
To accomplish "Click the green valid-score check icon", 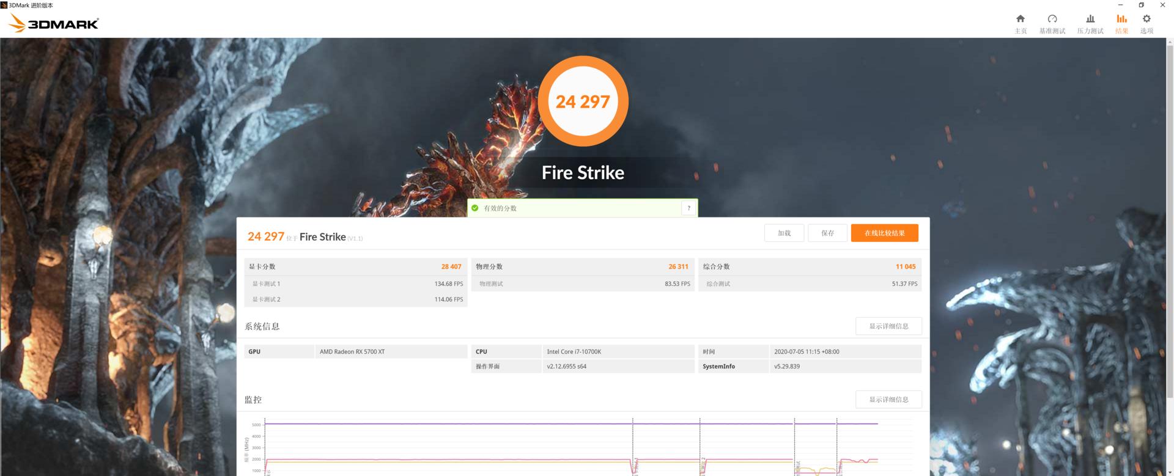I will [x=475, y=208].
